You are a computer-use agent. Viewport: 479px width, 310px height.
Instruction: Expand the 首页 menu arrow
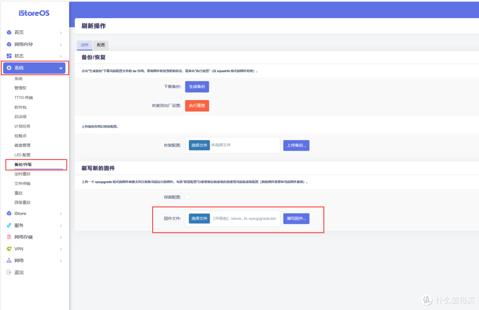click(x=61, y=33)
